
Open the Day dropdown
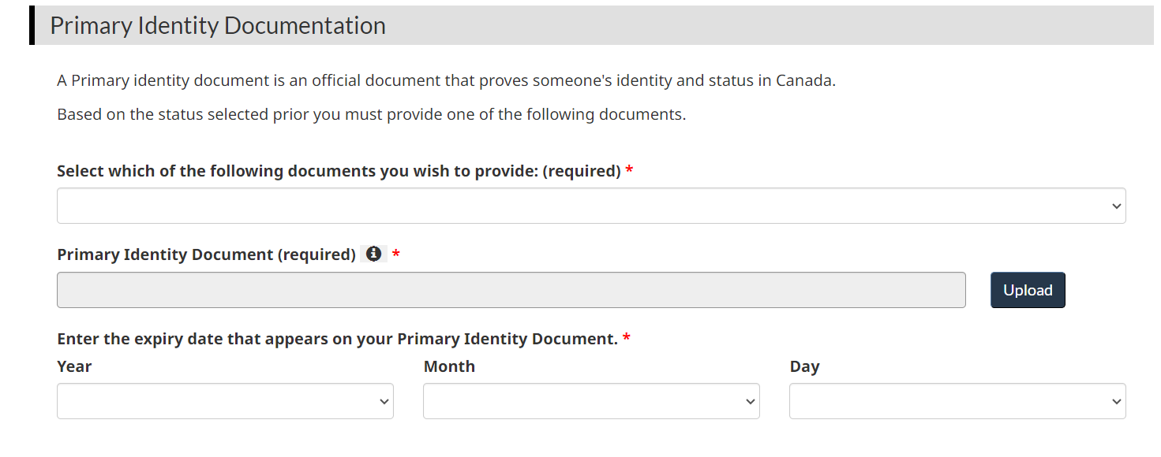tap(957, 401)
